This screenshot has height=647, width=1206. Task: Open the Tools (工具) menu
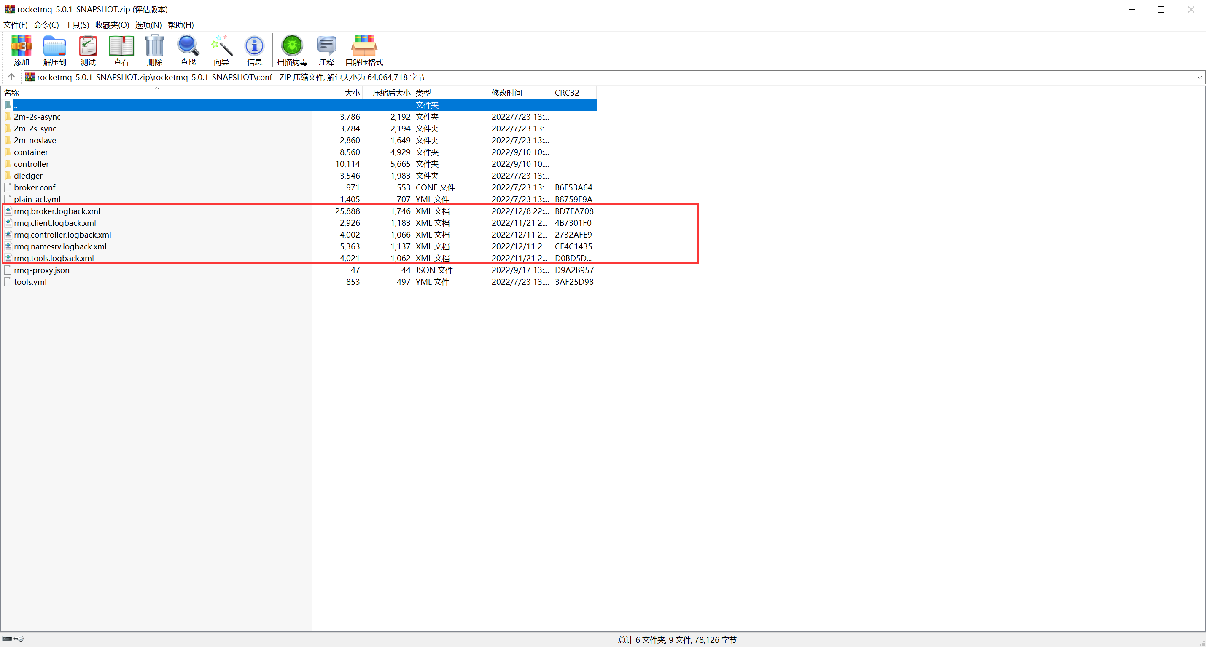click(x=77, y=25)
